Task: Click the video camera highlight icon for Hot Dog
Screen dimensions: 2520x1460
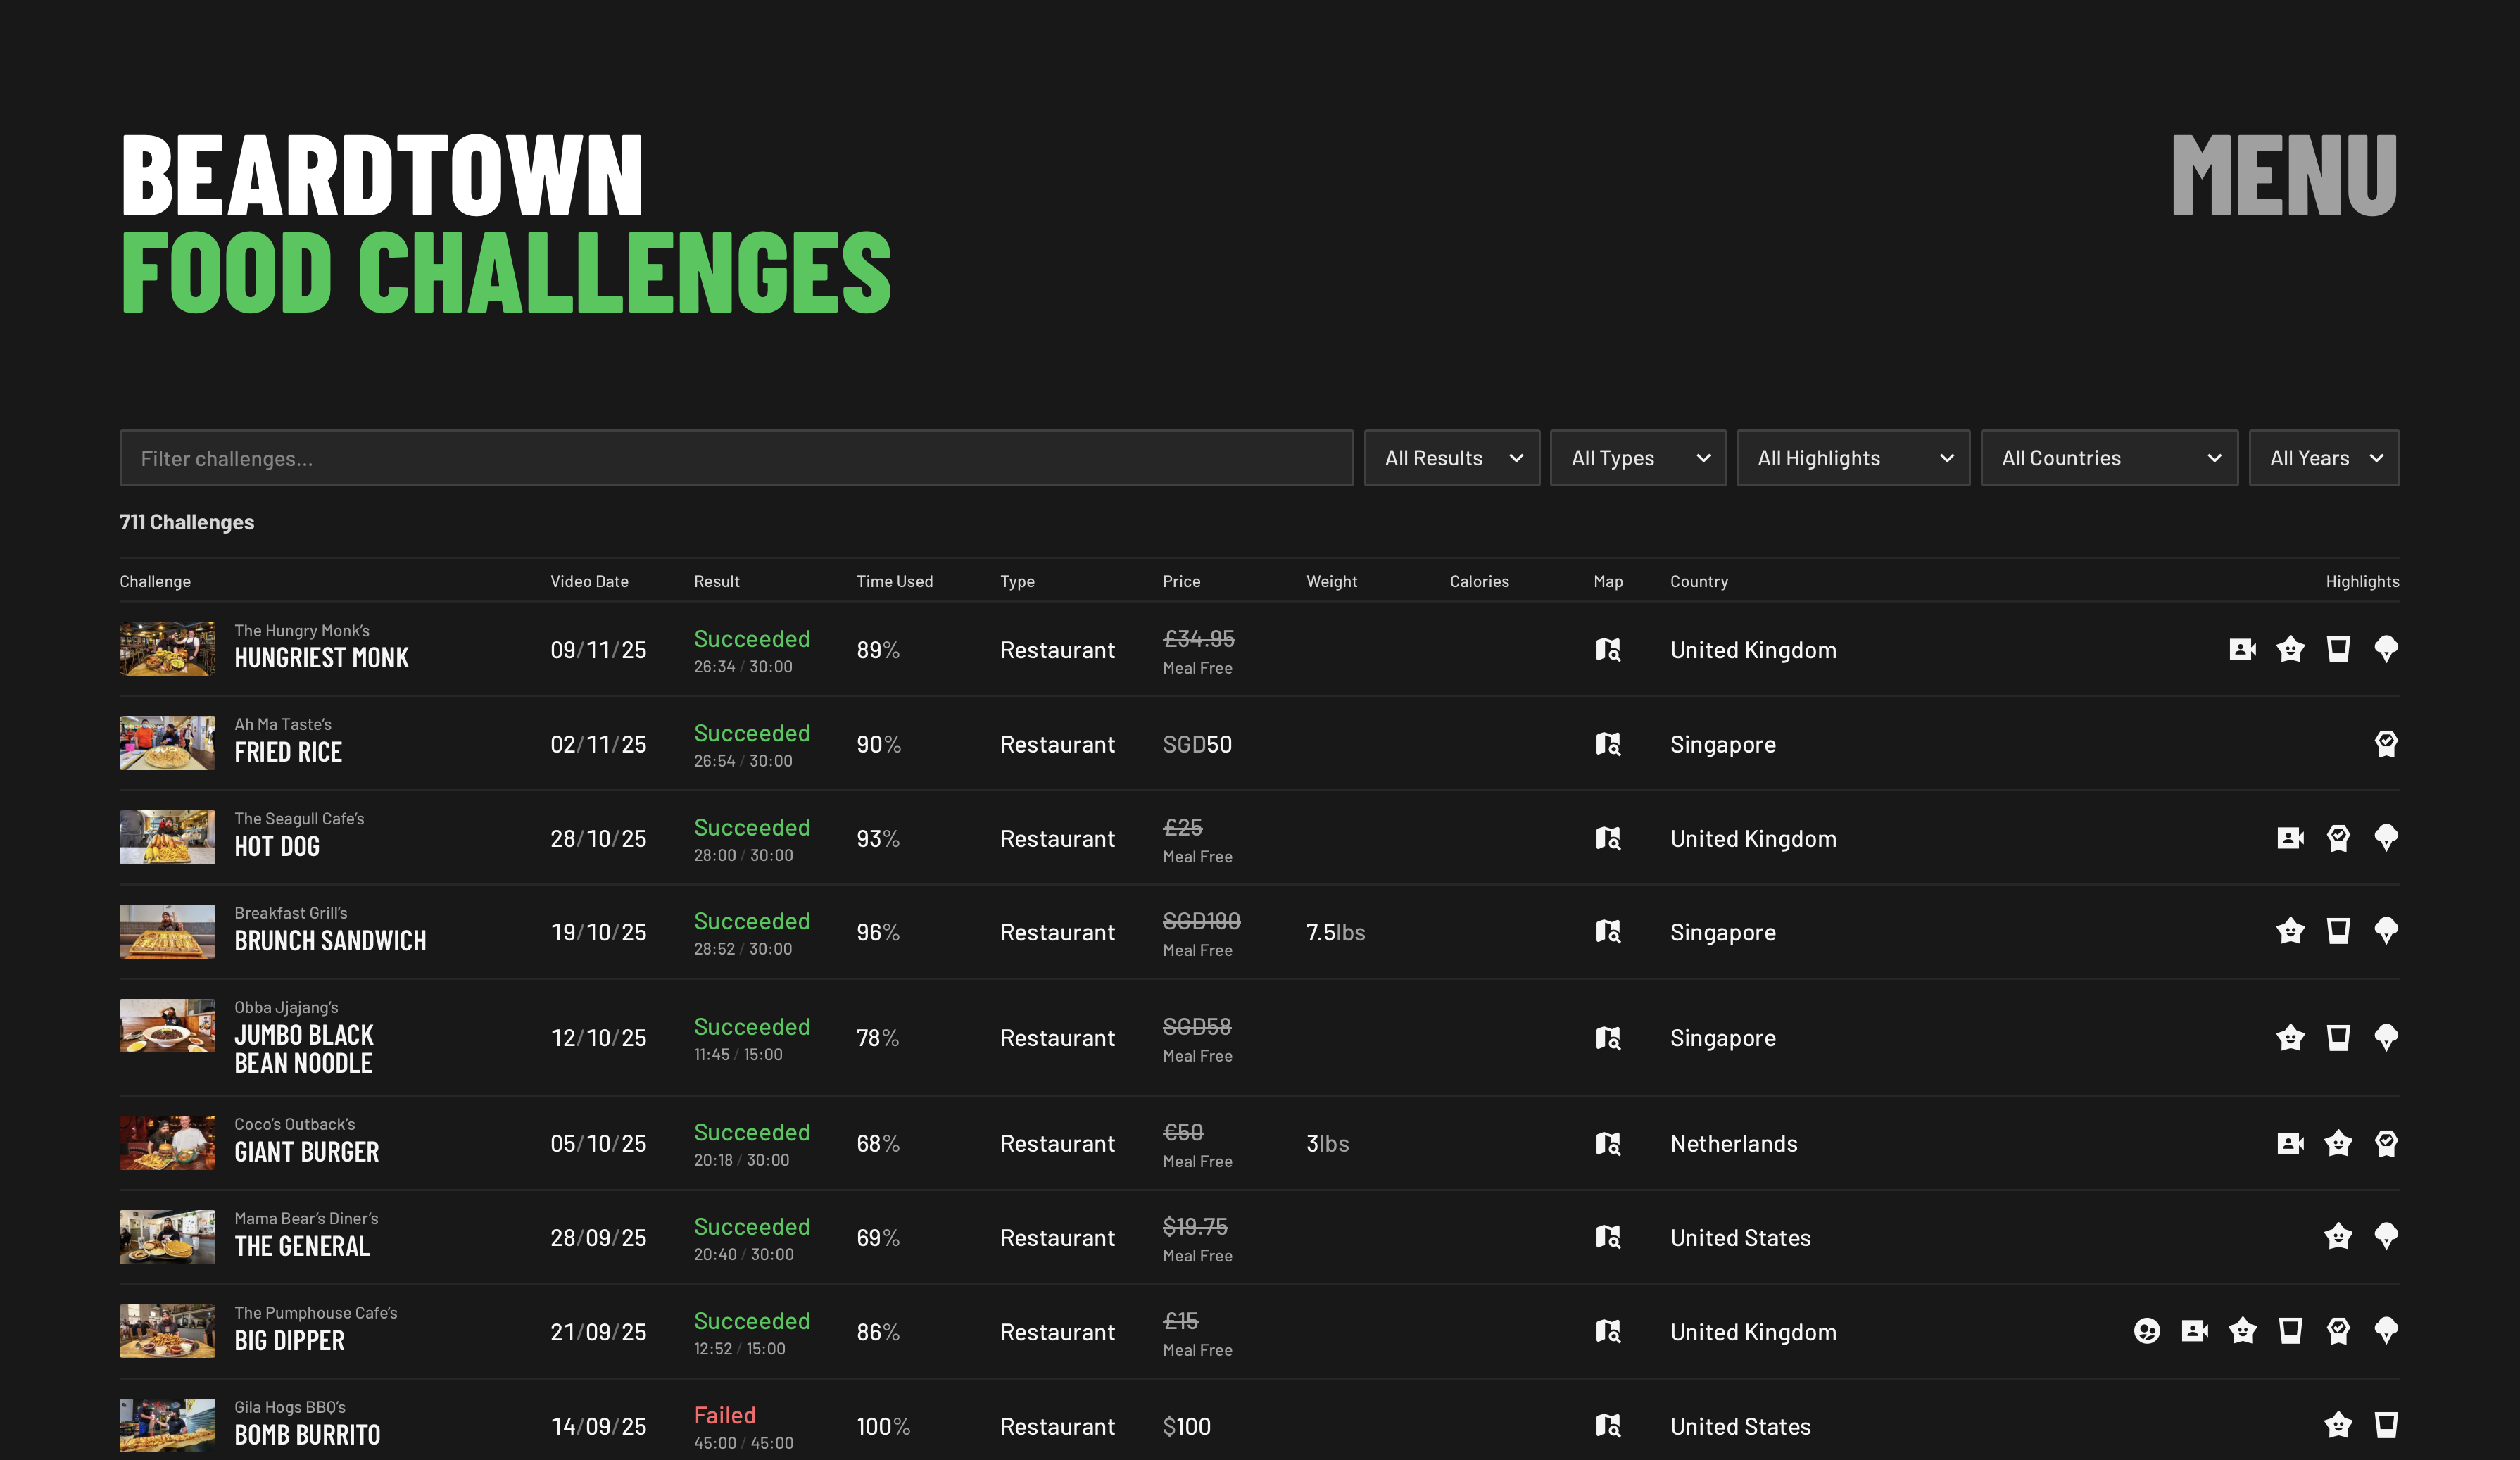Action: pyautogui.click(x=2290, y=838)
